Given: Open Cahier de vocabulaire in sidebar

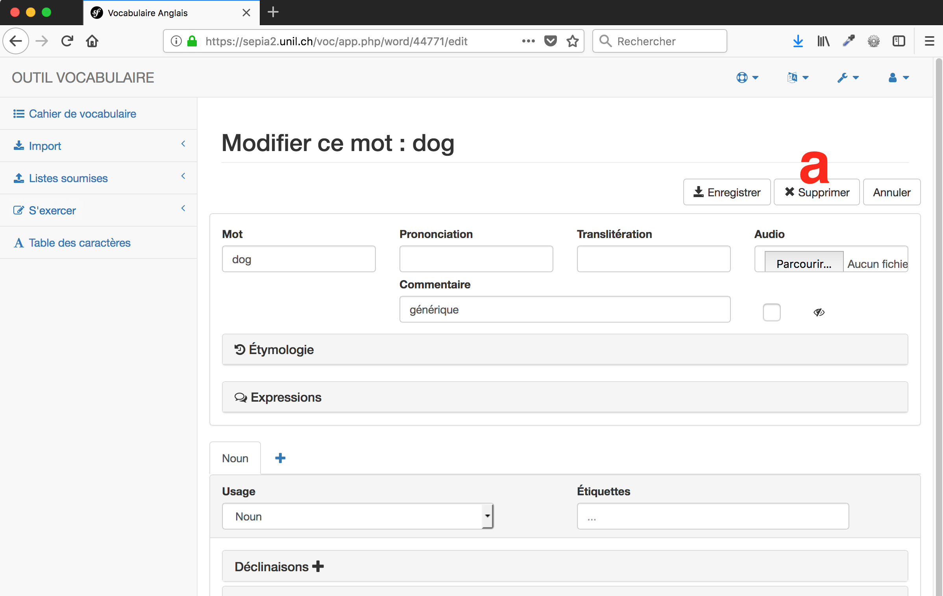Looking at the screenshot, I should (x=82, y=114).
